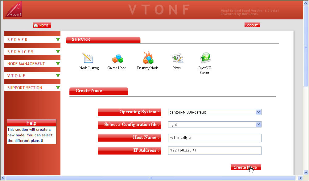Expand the SERVICES sidebar section arrow

(x=58, y=52)
